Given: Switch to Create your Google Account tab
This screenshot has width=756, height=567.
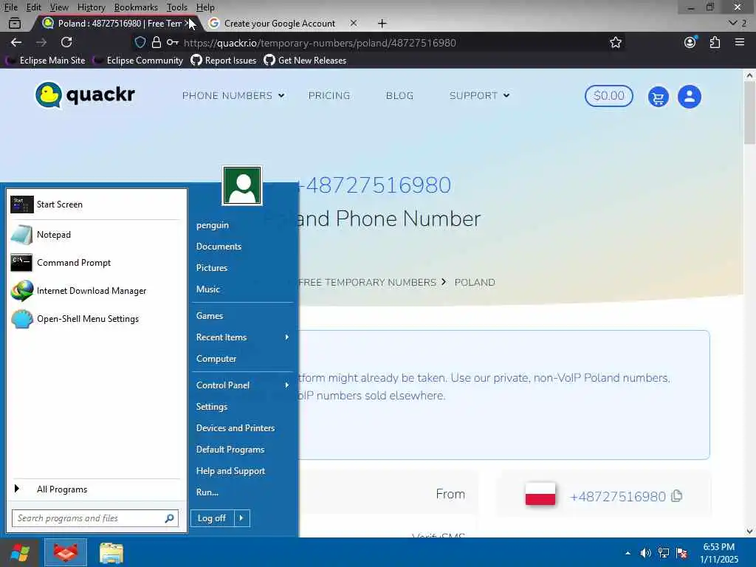Looking at the screenshot, I should point(279,23).
